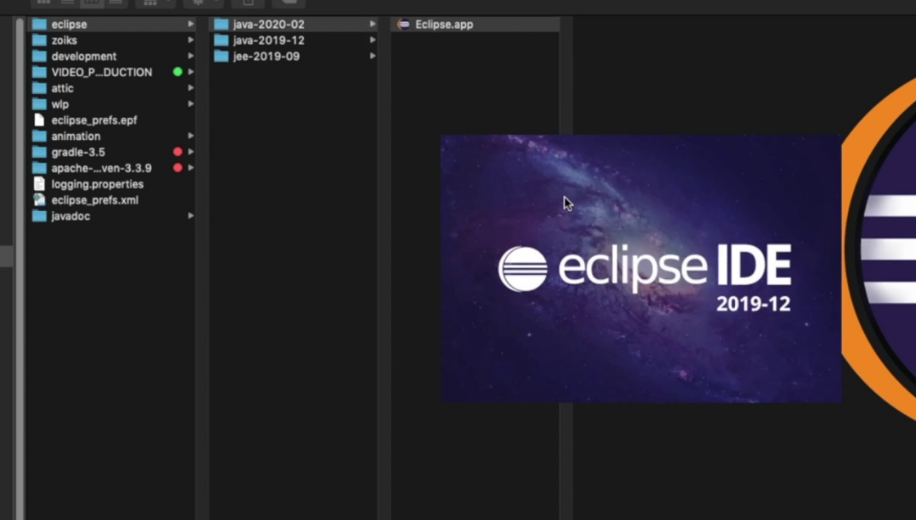Expand the development folder arrow
The height and width of the screenshot is (520, 916).
[190, 56]
